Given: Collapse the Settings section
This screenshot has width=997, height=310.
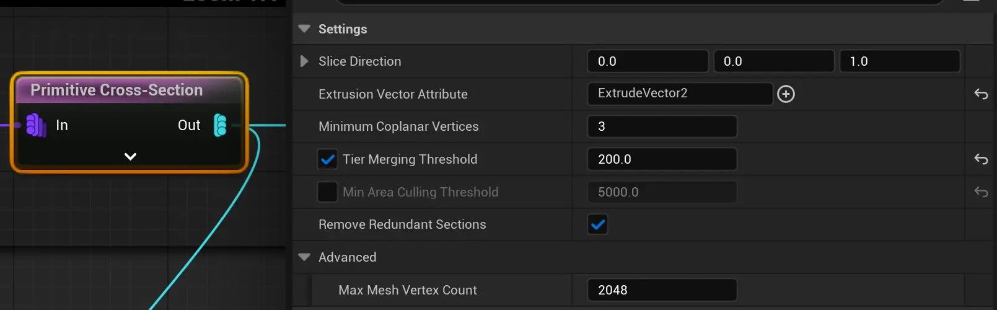Looking at the screenshot, I should click(304, 29).
